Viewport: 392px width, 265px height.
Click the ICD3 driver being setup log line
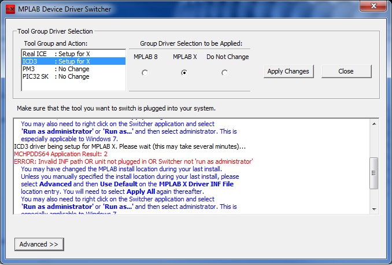pyautogui.click(x=130, y=146)
